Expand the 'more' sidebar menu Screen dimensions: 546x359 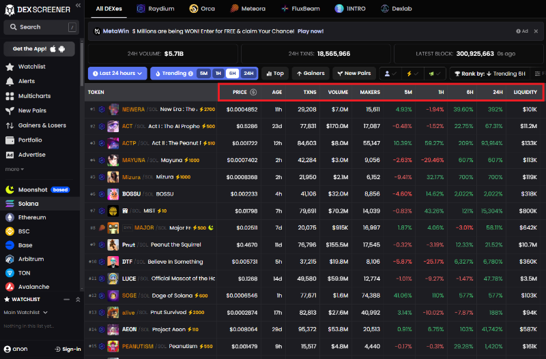click(14, 169)
